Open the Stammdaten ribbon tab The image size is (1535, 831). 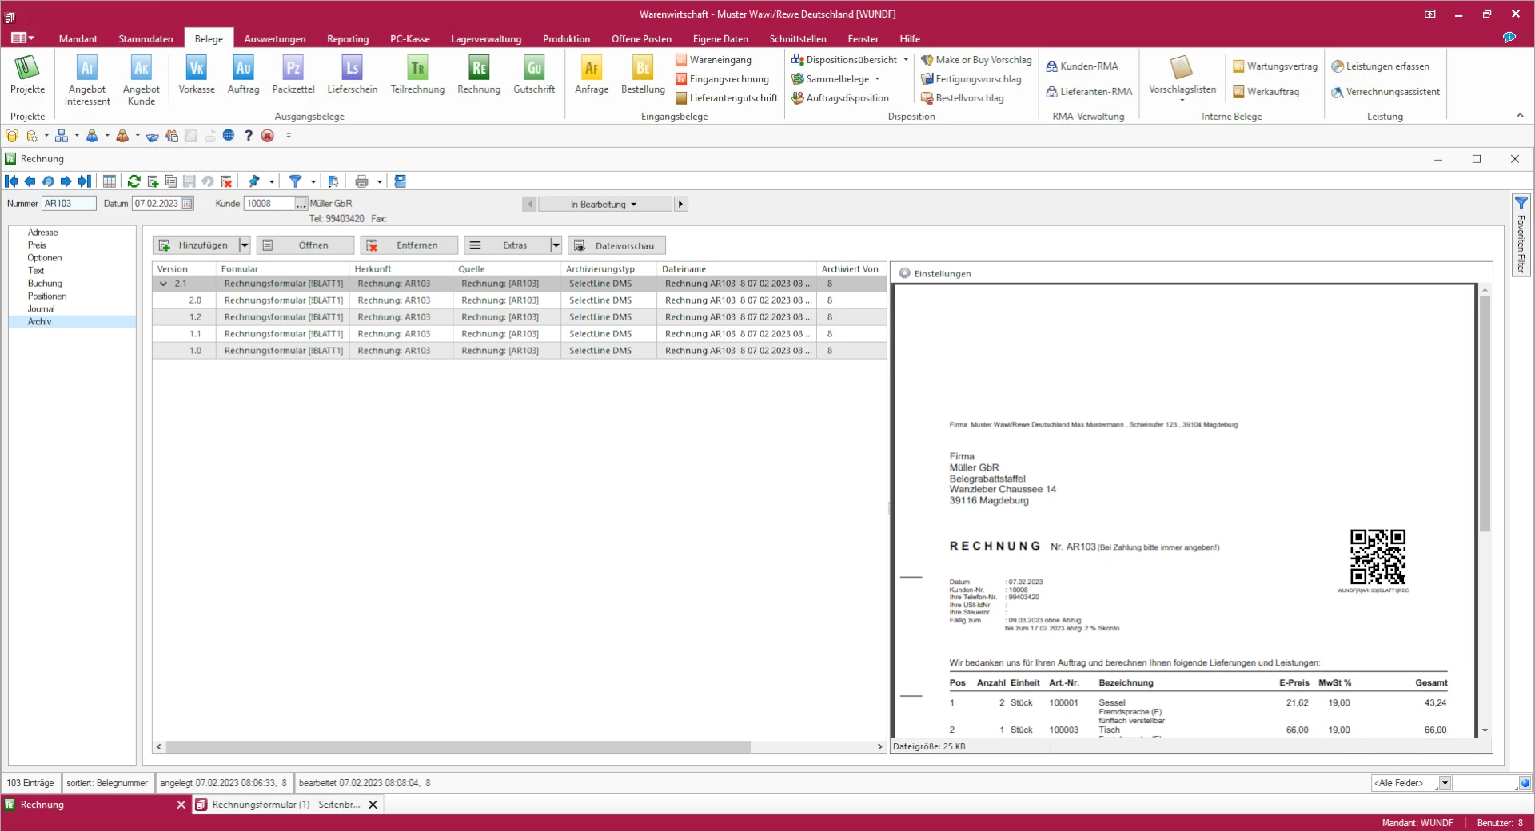tap(146, 38)
